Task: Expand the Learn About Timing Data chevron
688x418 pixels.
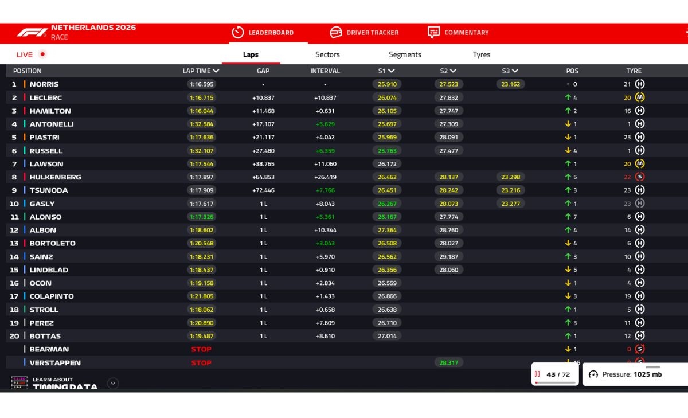Action: [x=113, y=383]
